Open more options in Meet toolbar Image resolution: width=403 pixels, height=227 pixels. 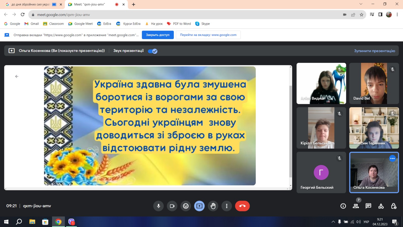(x=227, y=206)
